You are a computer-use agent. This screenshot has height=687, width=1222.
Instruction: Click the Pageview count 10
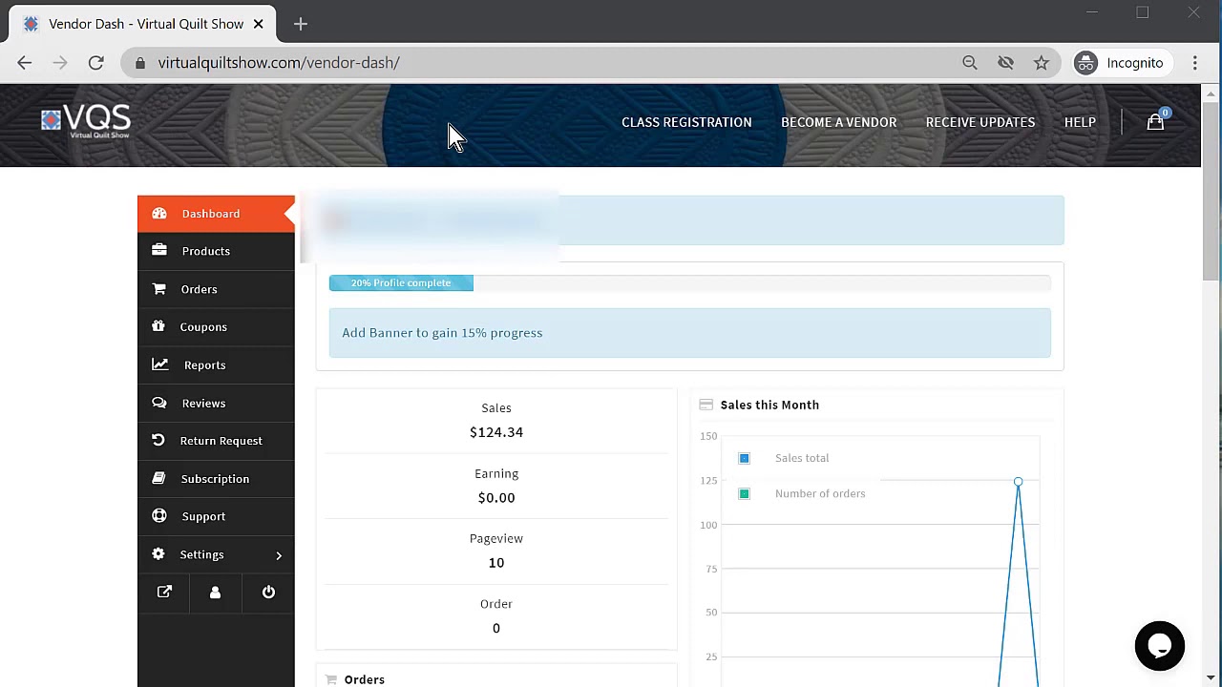tap(496, 563)
